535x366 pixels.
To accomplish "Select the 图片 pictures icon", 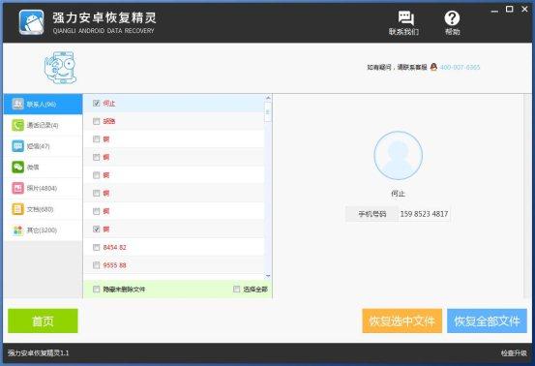I will pos(17,188).
